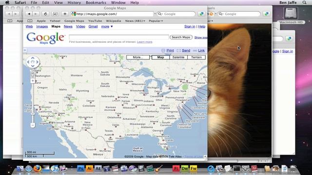Pan the map down with the arrow control
Image resolution: width=312 pixels, height=175 pixels.
click(33, 66)
